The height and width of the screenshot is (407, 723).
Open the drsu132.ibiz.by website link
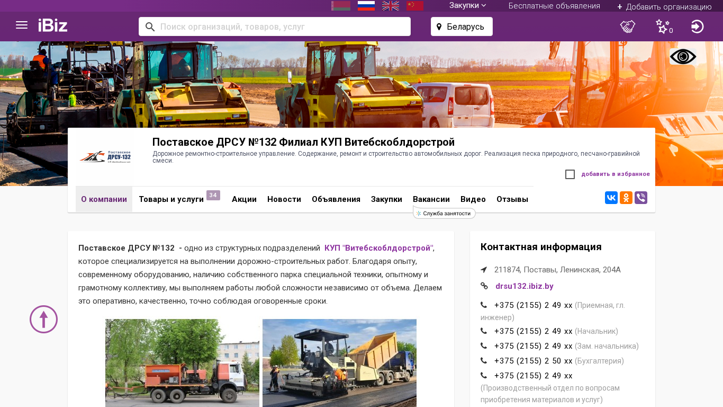click(525, 286)
